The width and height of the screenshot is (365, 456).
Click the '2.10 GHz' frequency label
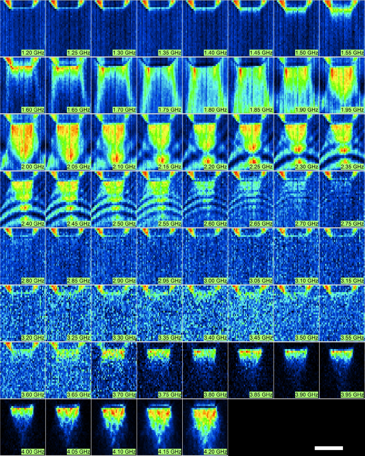(124, 167)
